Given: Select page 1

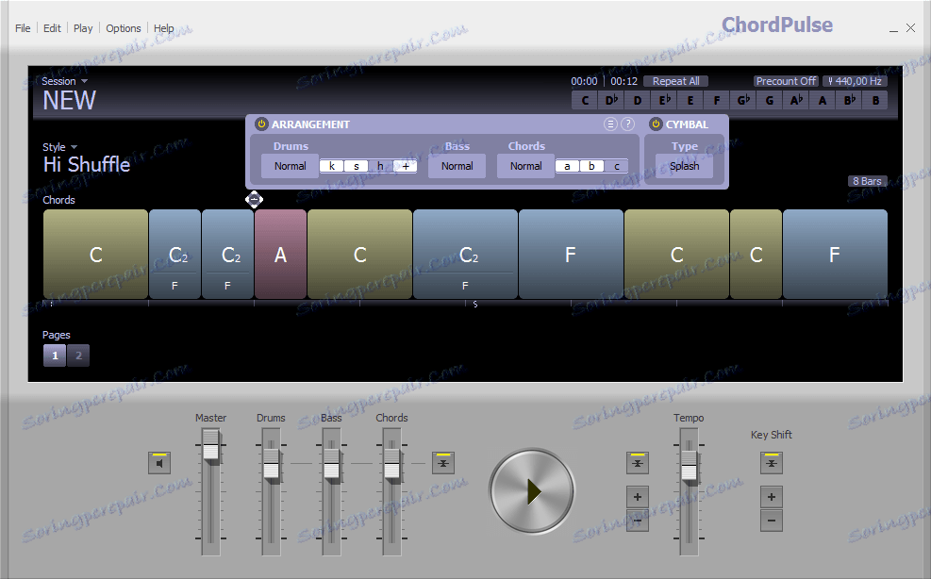Looking at the screenshot, I should 55,356.
